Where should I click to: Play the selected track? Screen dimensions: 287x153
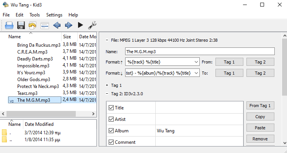point(80,25)
